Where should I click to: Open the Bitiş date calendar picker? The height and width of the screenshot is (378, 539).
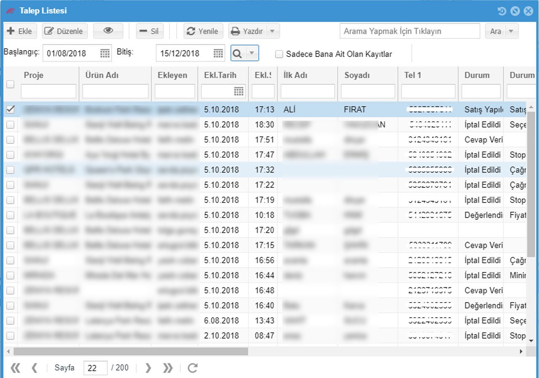(x=218, y=53)
